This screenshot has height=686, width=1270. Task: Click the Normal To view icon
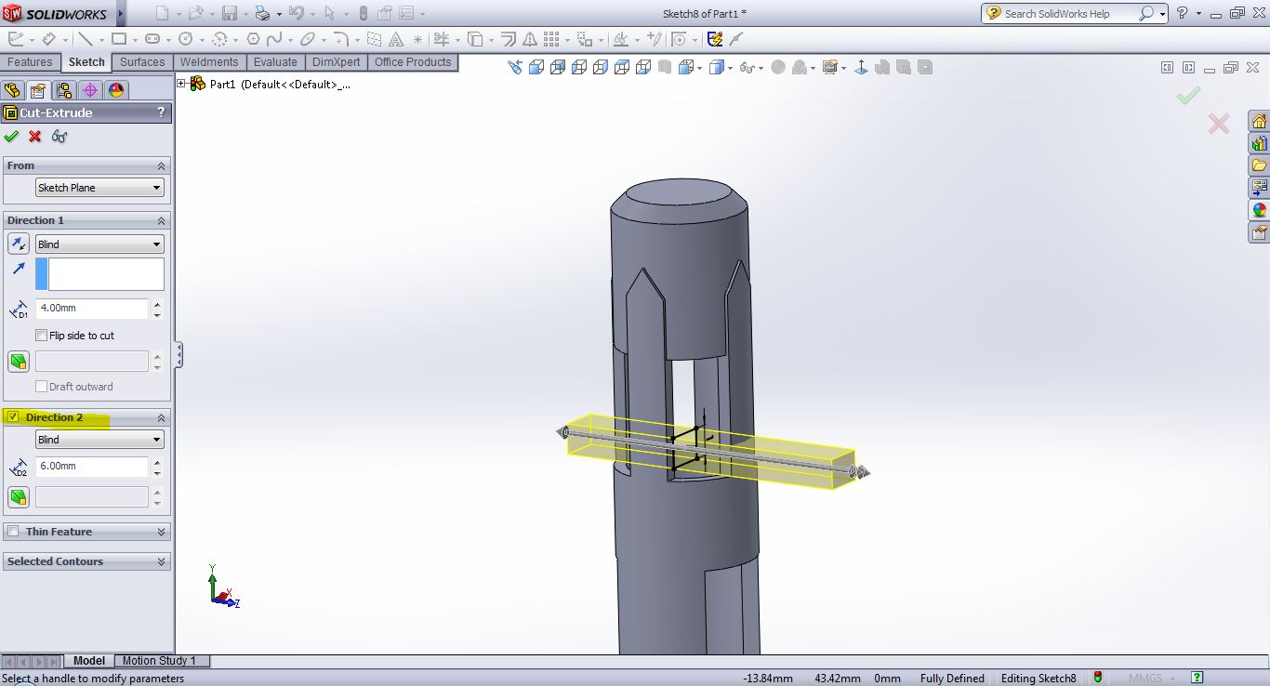(x=861, y=68)
